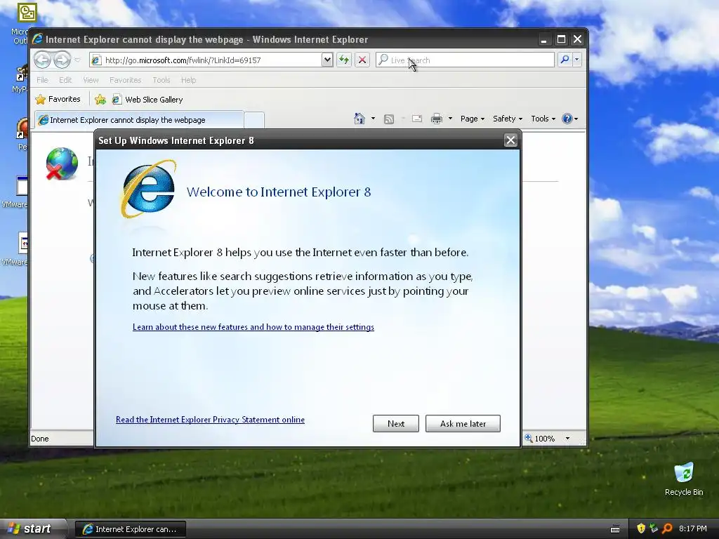Click the Read Mail envelope icon
This screenshot has height=539, width=719.
tap(417, 119)
